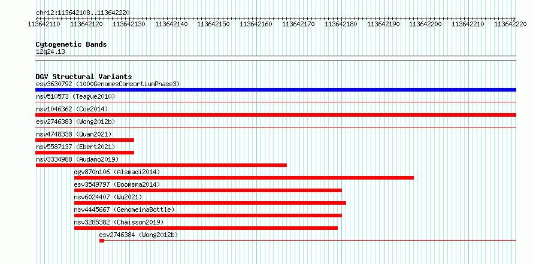Select the nsv1046362 (Coe2014) label
533x264 pixels.
pos(72,109)
